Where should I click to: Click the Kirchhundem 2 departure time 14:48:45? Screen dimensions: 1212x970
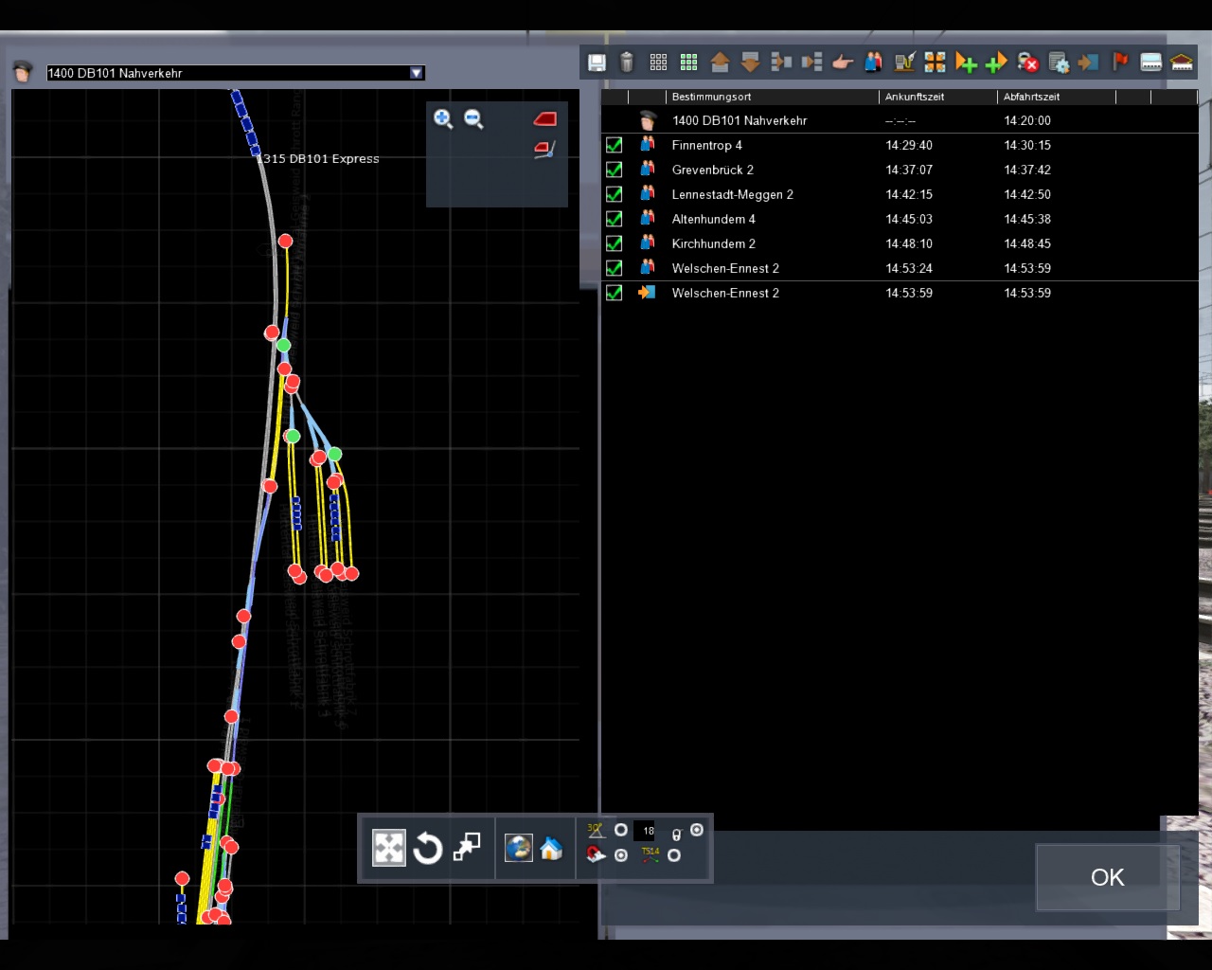pos(1027,243)
